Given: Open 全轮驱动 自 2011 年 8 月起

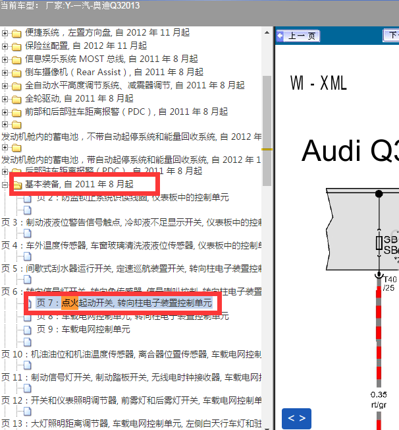Looking at the screenshot, I should tap(79, 98).
